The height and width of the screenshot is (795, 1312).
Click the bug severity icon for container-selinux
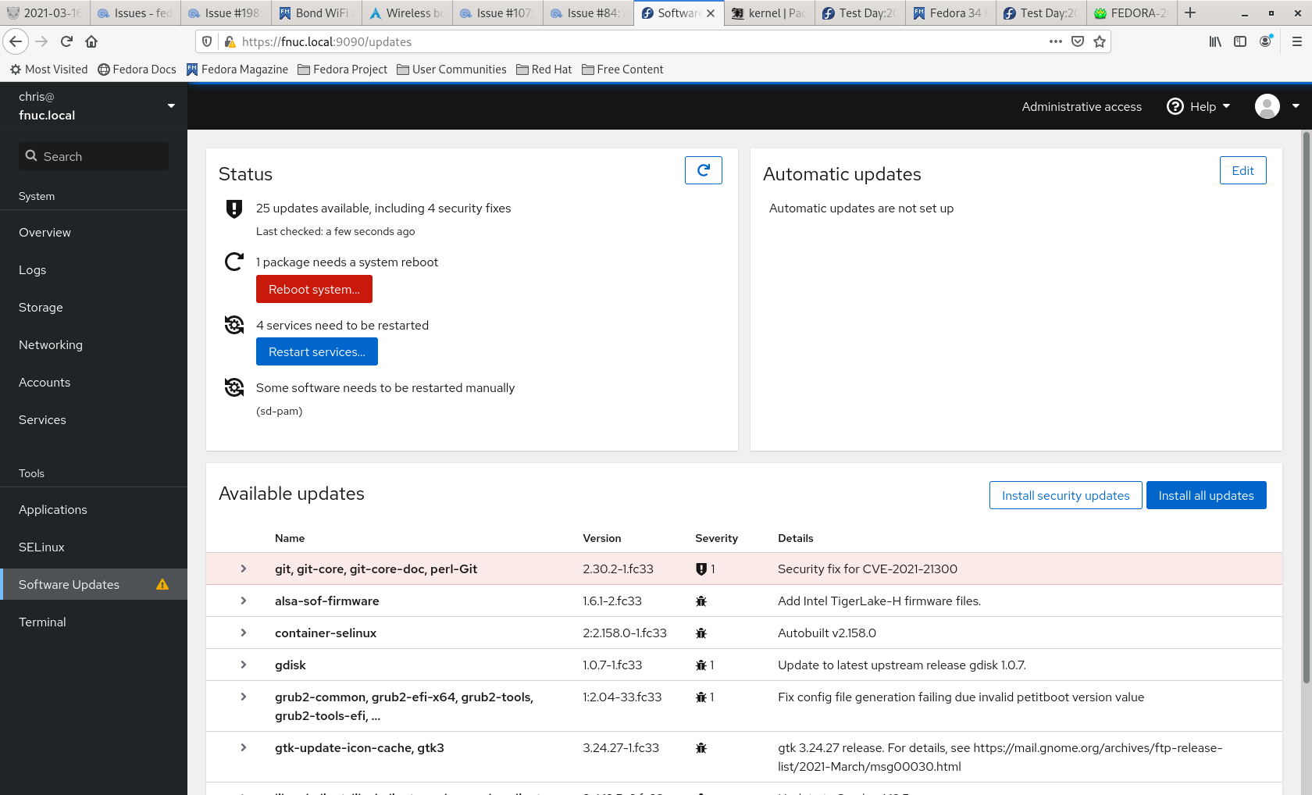pyautogui.click(x=701, y=633)
